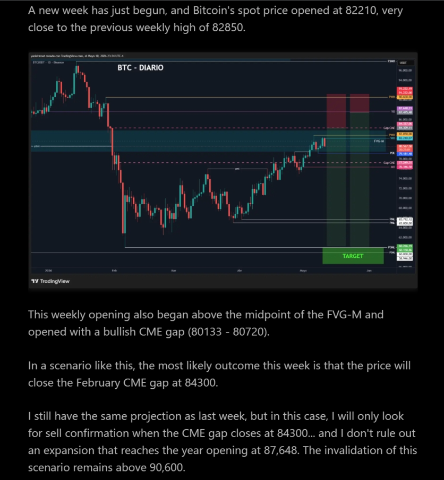This screenshot has width=444, height=480.
Task: Click the green TARGET box on the chart
Action: [x=353, y=256]
